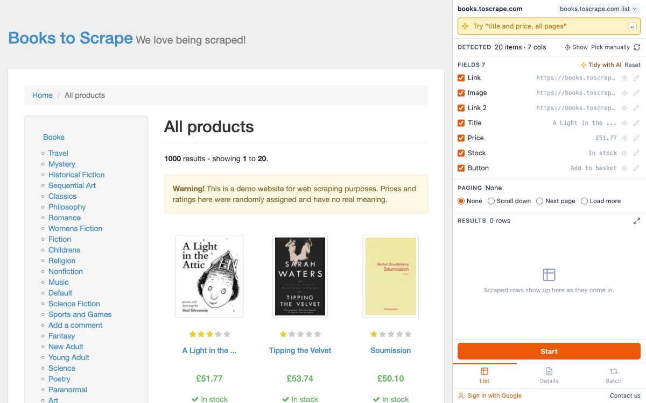
Task: Click the Tidy with AI button
Action: coord(601,65)
